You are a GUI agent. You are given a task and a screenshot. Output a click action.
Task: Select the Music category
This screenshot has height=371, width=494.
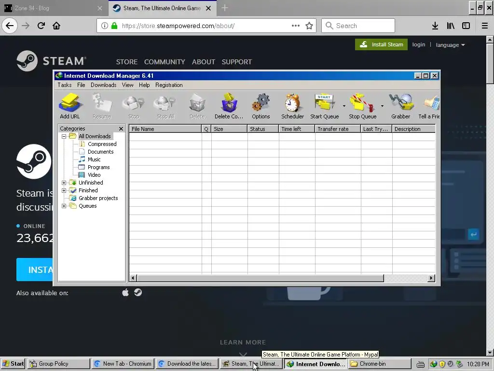pos(94,159)
